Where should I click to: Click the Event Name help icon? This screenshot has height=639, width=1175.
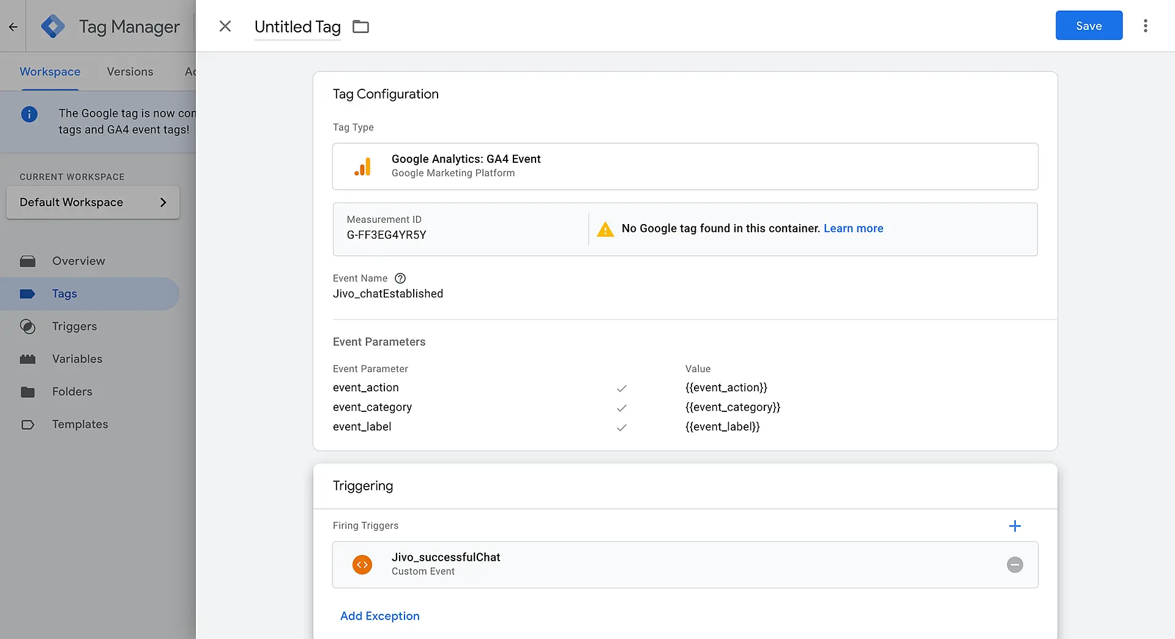400,278
